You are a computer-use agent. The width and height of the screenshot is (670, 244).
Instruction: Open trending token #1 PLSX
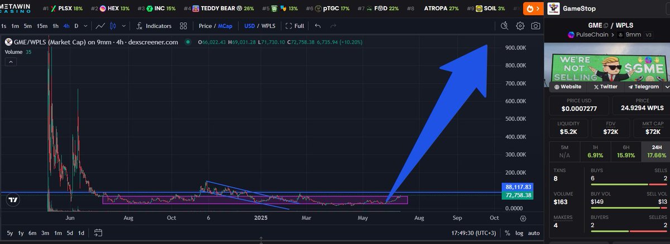(x=63, y=9)
